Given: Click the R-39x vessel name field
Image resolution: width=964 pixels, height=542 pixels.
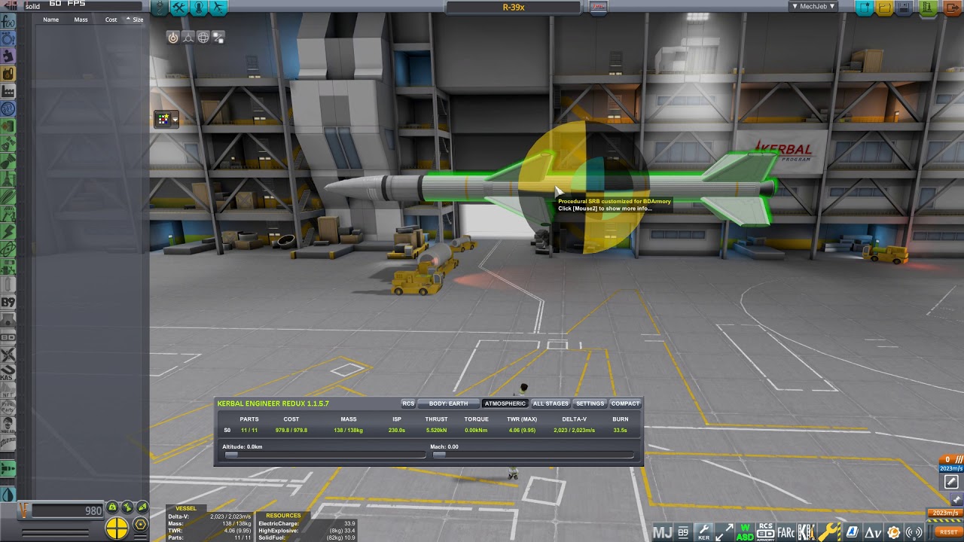Looking at the screenshot, I should pos(514,8).
